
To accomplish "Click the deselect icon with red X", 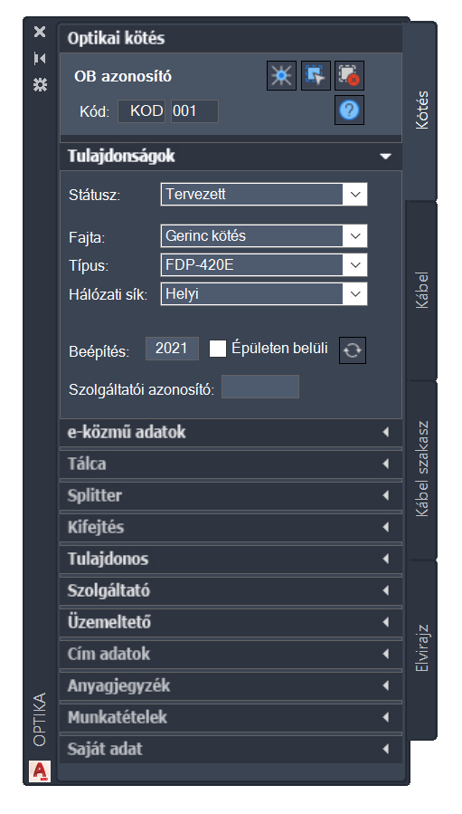I will coord(350,76).
